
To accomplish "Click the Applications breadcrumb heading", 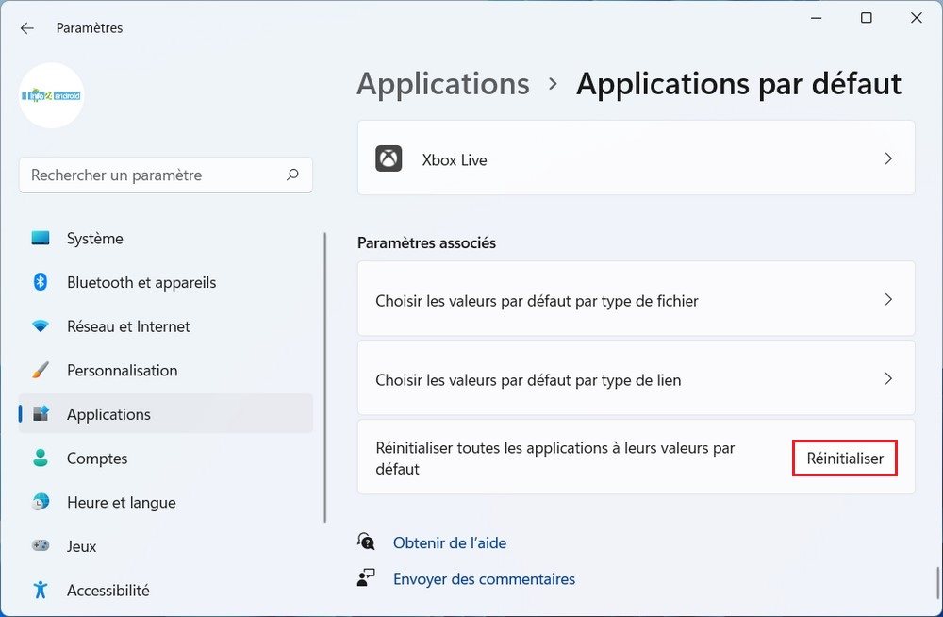I will click(442, 84).
